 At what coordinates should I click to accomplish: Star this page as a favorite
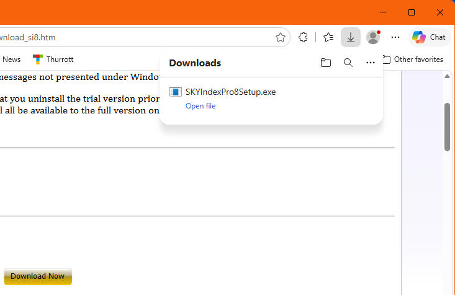281,37
